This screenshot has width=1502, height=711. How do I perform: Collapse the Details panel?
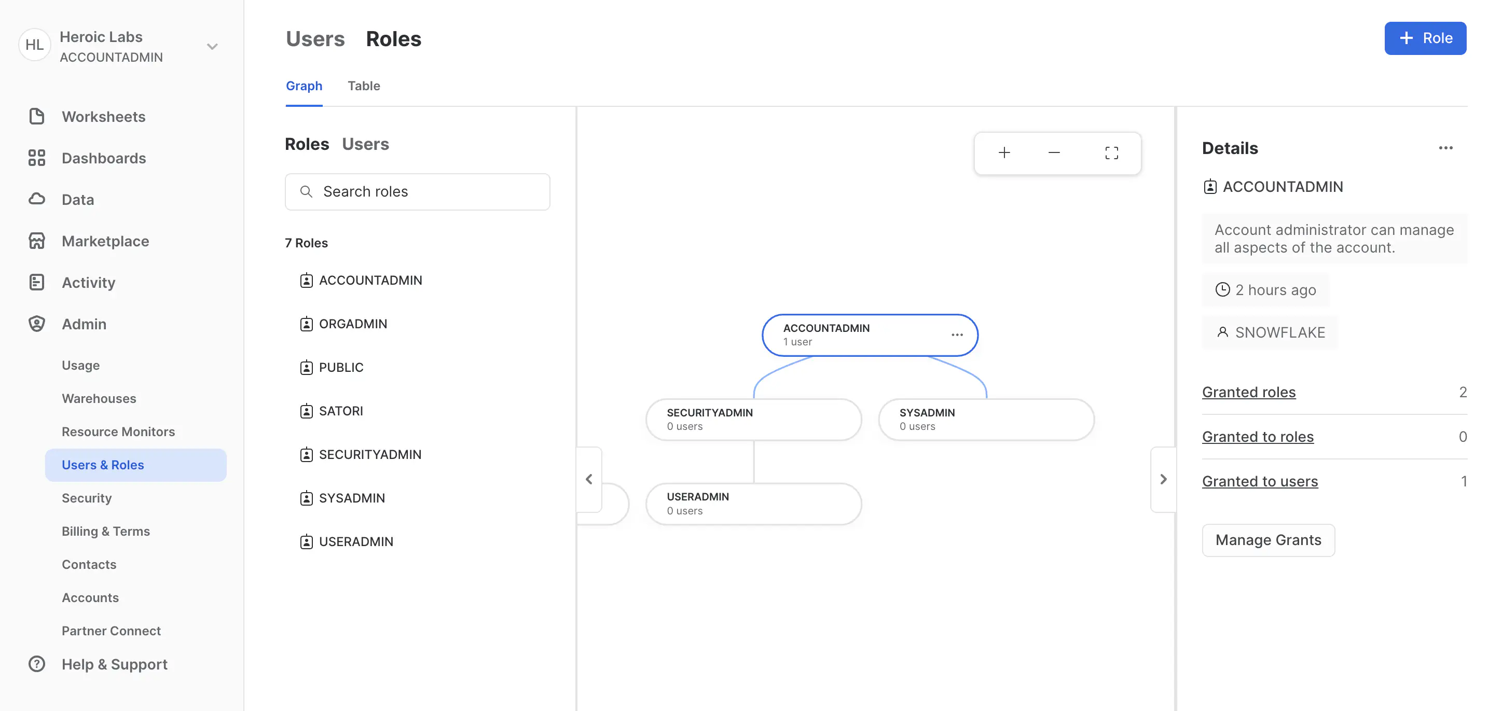[1164, 479]
